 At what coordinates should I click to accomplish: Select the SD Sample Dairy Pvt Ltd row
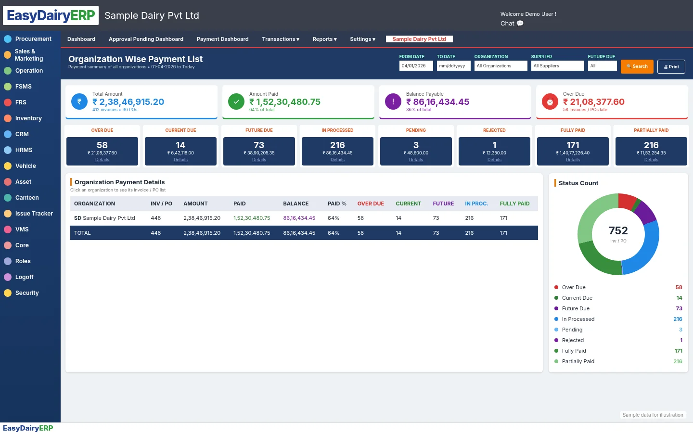[x=304, y=218]
